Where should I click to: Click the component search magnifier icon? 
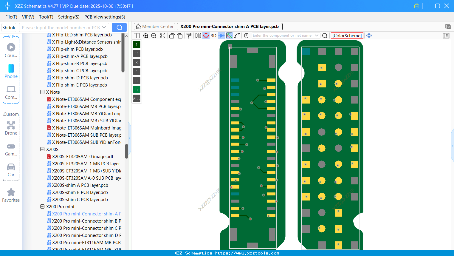(325, 36)
